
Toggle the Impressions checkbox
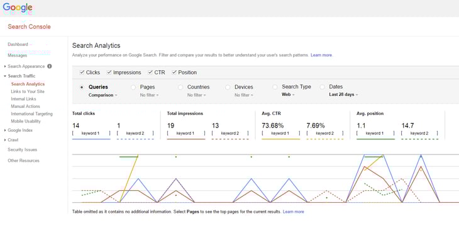[109, 72]
